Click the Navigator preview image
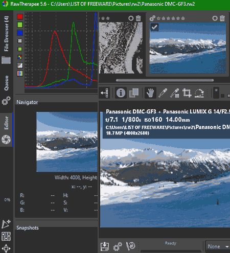 click(67, 142)
